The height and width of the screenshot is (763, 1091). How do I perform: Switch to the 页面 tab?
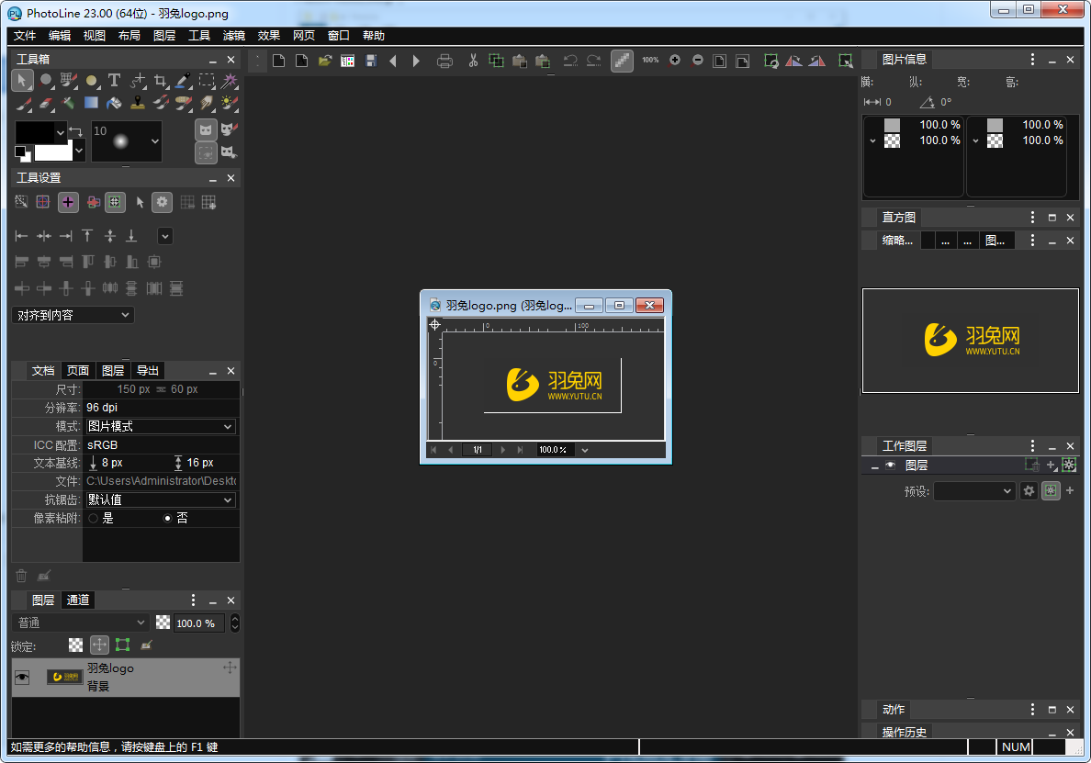point(78,371)
